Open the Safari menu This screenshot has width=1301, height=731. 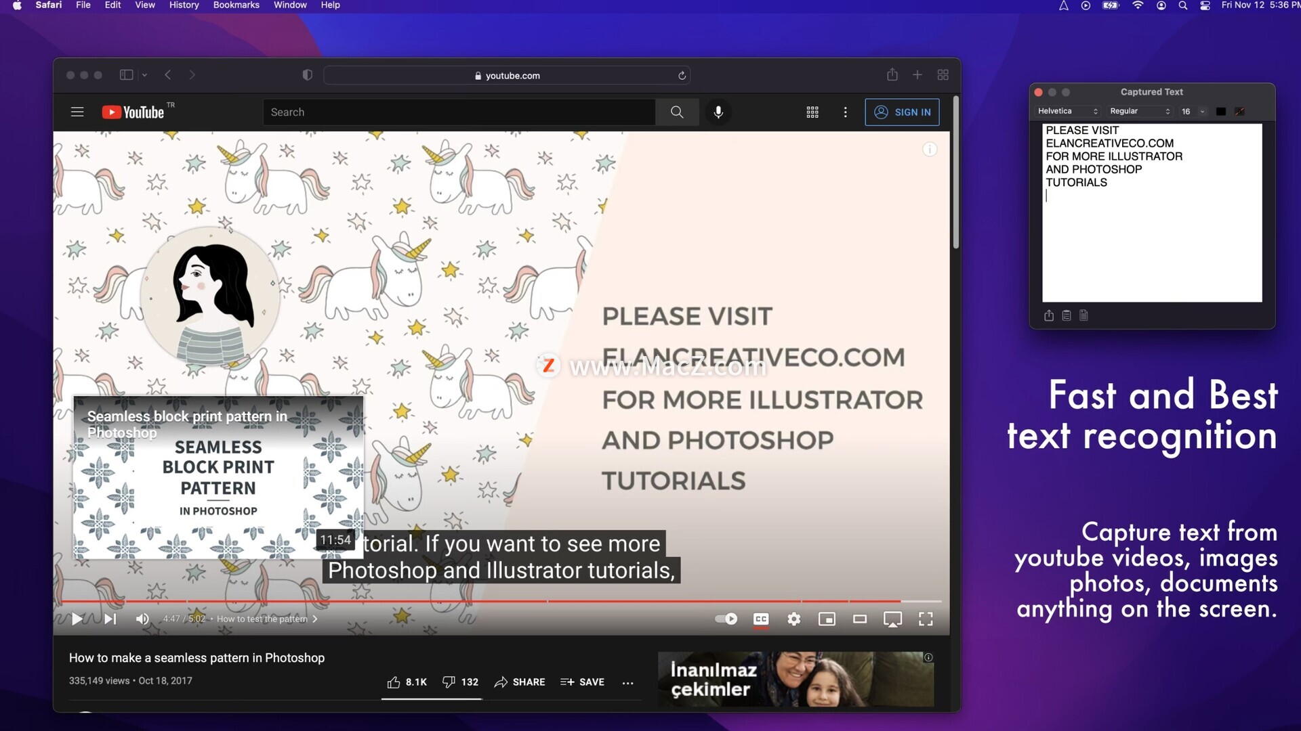pos(49,5)
